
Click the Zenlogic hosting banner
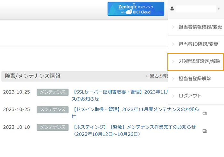click(x=136, y=9)
